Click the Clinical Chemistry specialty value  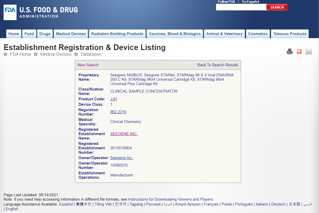(126, 122)
